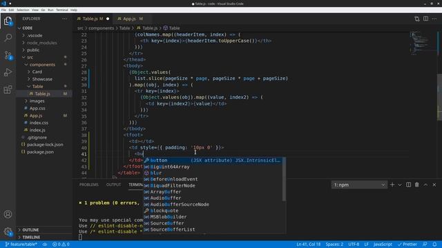
Task: Open errors and warnings count in status bar
Action: 61,245
